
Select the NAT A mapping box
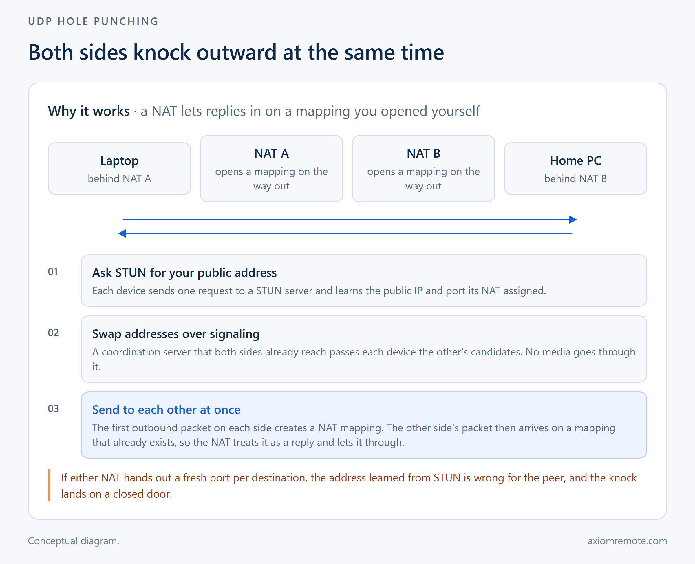point(271,169)
